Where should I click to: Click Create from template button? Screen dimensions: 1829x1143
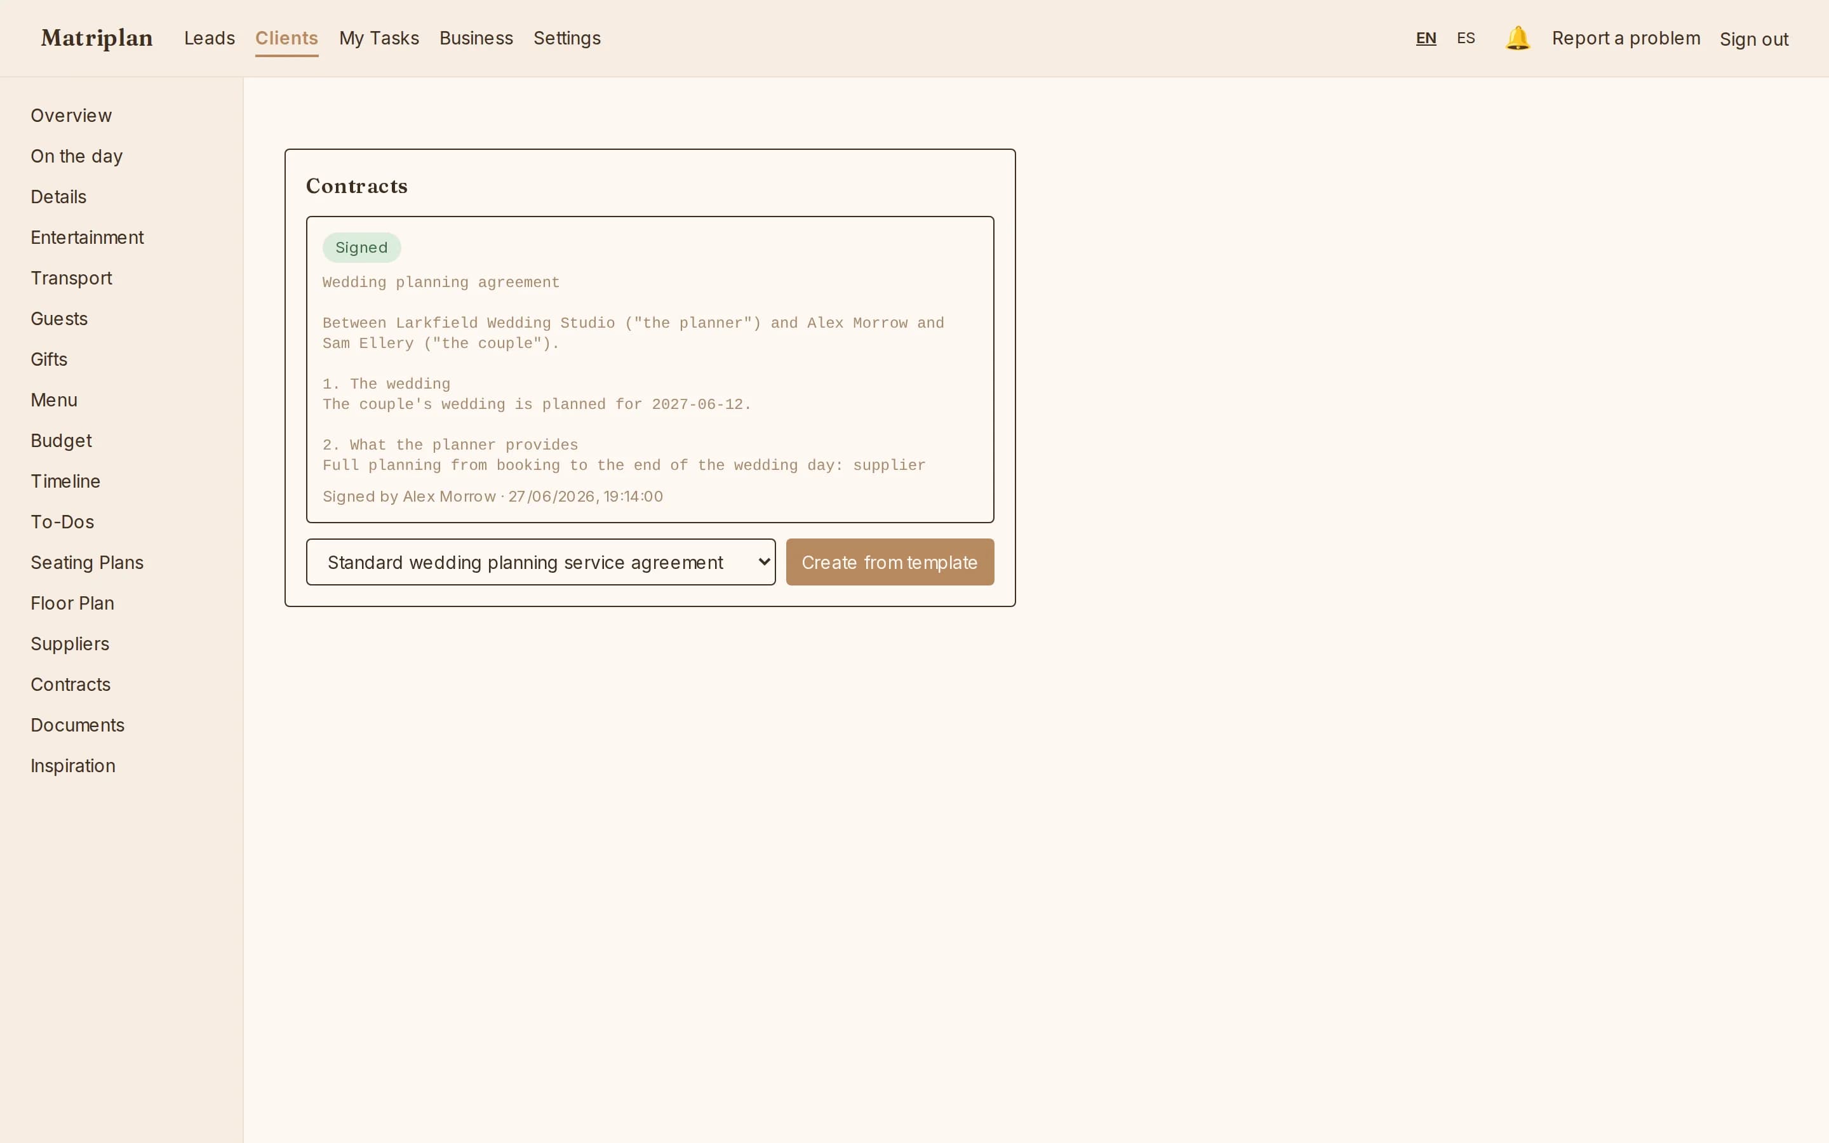[890, 562]
